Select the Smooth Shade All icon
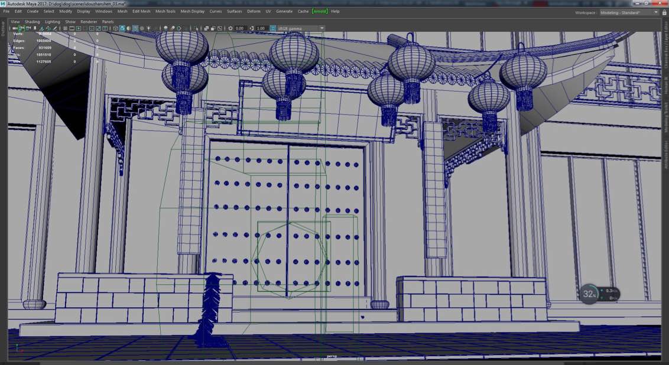This screenshot has width=669, height=365. pos(122,28)
